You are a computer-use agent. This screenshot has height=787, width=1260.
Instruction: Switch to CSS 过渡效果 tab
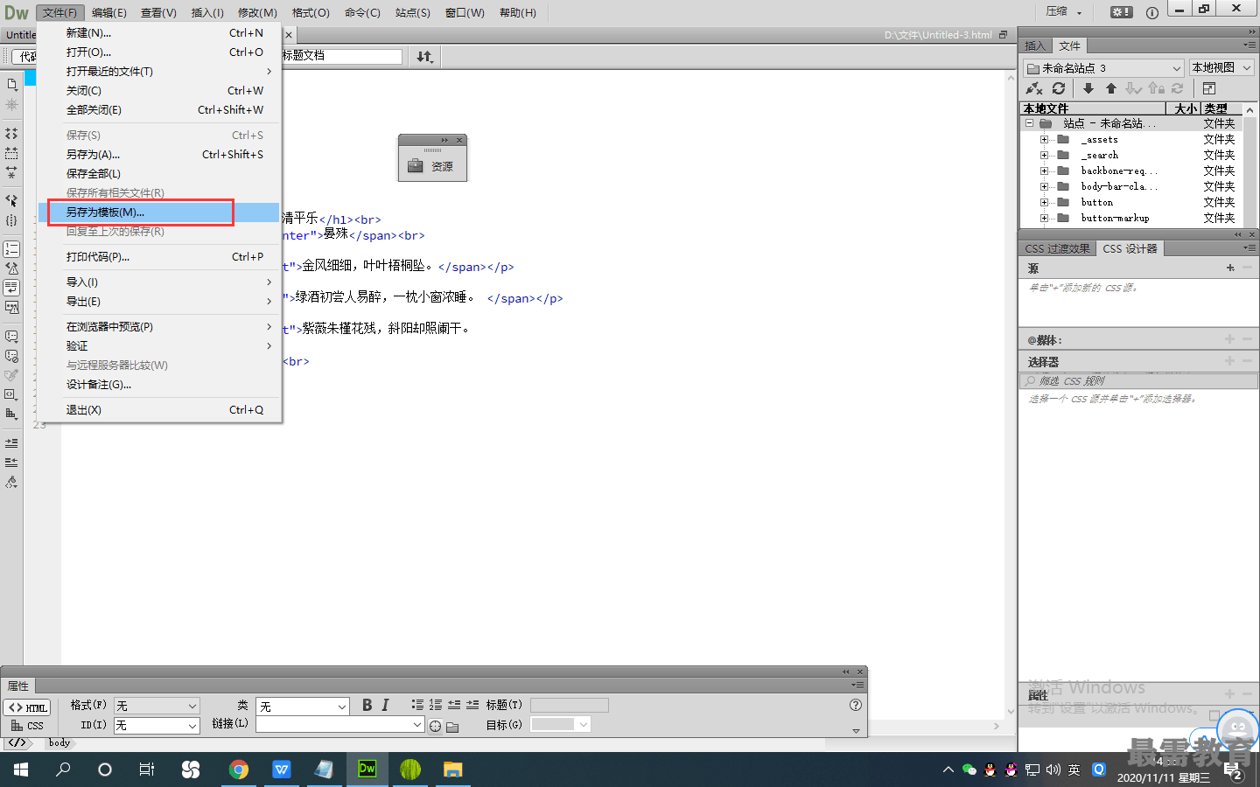tap(1057, 249)
